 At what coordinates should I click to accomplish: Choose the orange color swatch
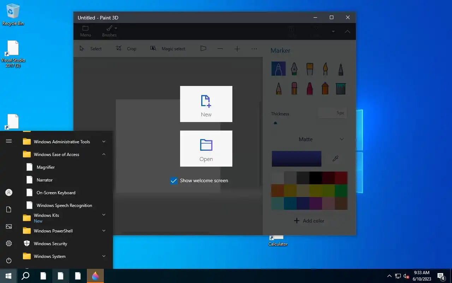278,191
